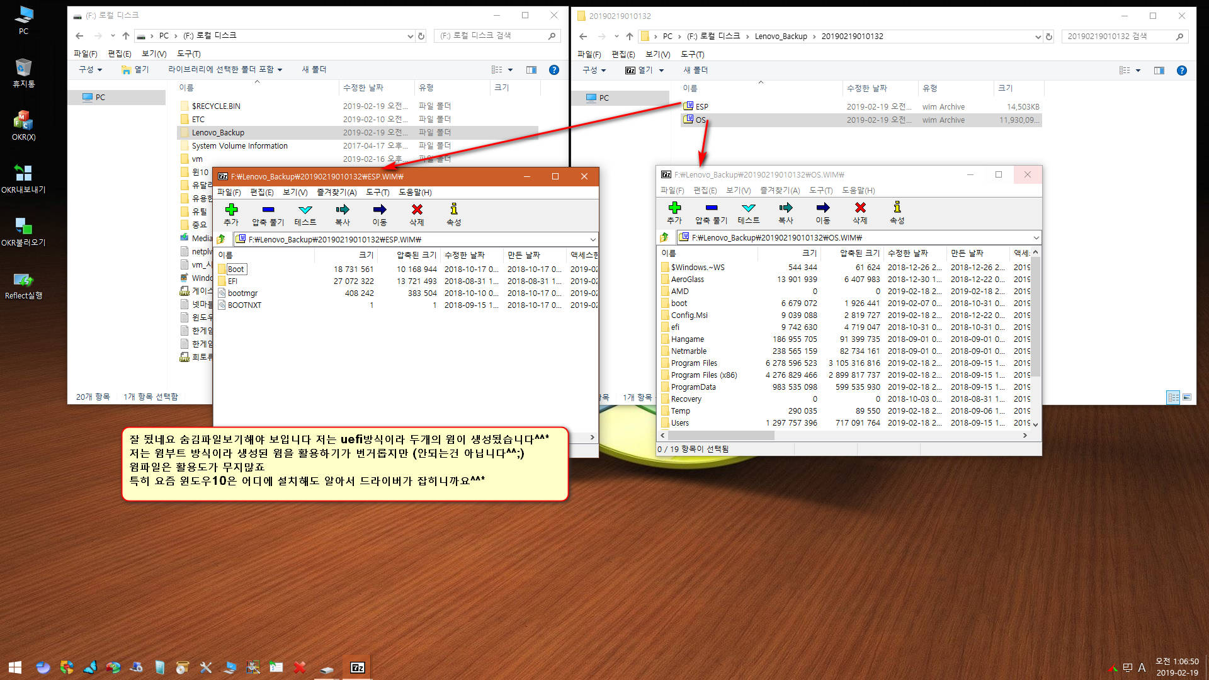Open the OKR(X) desktop icon

point(23,126)
